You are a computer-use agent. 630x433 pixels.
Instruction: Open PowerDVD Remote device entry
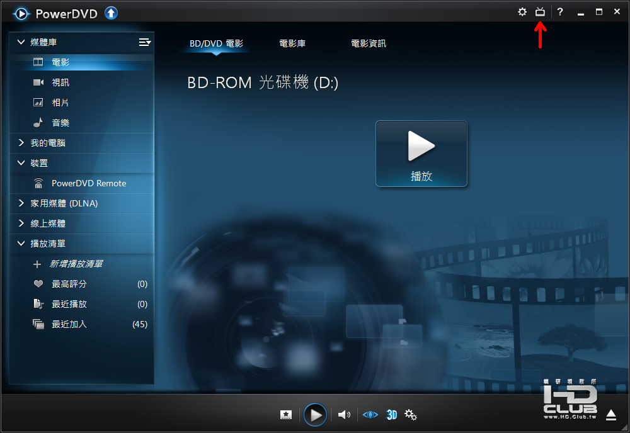81,183
